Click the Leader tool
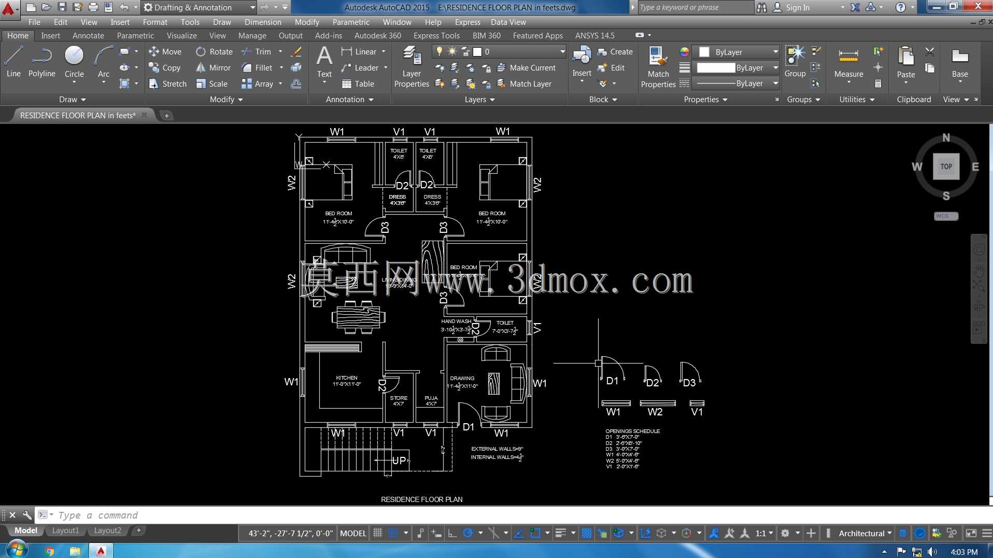This screenshot has height=558, width=993. point(360,68)
